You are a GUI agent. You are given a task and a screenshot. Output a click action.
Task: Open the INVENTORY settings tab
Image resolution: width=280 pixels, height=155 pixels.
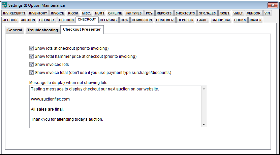(x=38, y=13)
